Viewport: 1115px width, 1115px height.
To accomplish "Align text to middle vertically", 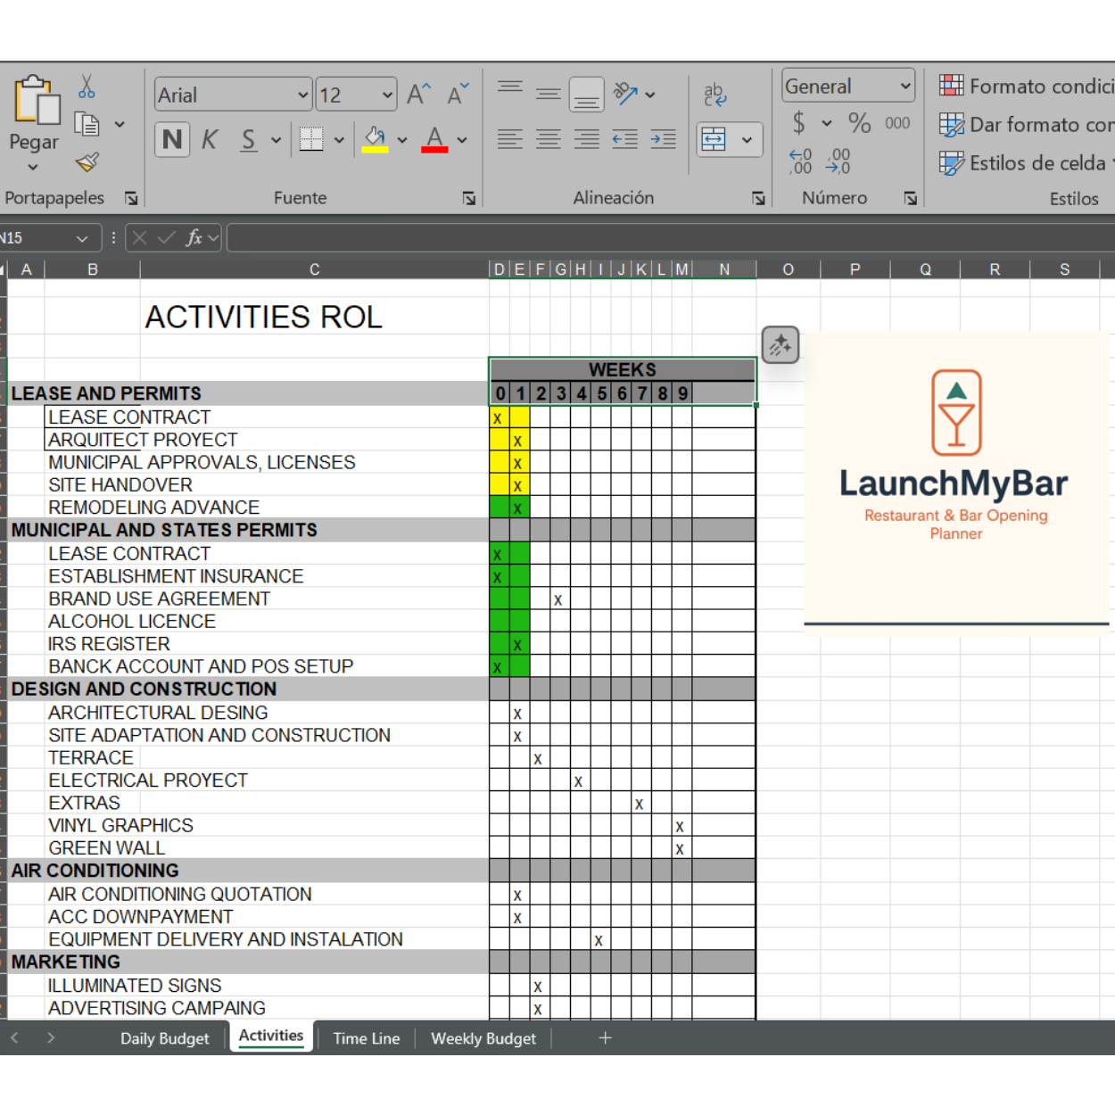I will coord(549,93).
